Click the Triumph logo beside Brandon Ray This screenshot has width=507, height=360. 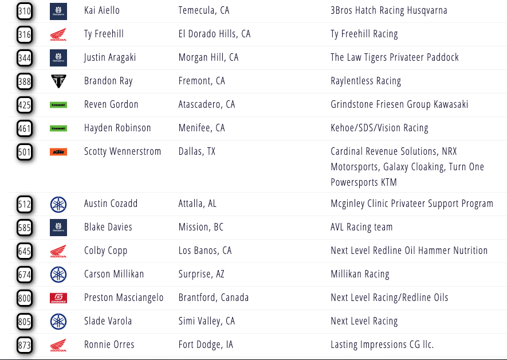tap(58, 81)
